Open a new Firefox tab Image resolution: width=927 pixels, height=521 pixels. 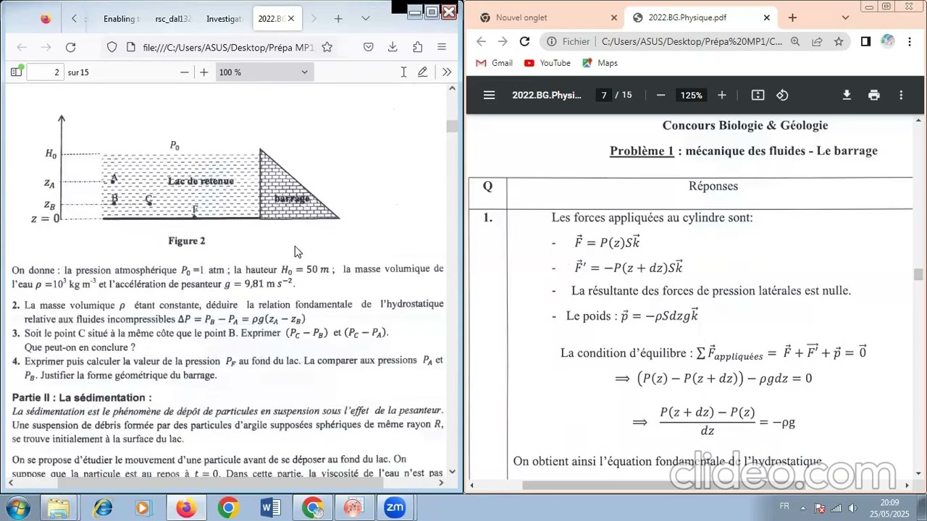(x=338, y=19)
